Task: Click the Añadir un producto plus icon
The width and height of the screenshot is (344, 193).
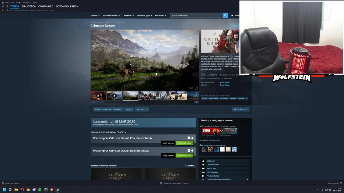Action: tap(3, 183)
